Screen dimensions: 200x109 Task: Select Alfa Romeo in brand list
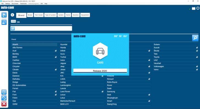pos(17,47)
